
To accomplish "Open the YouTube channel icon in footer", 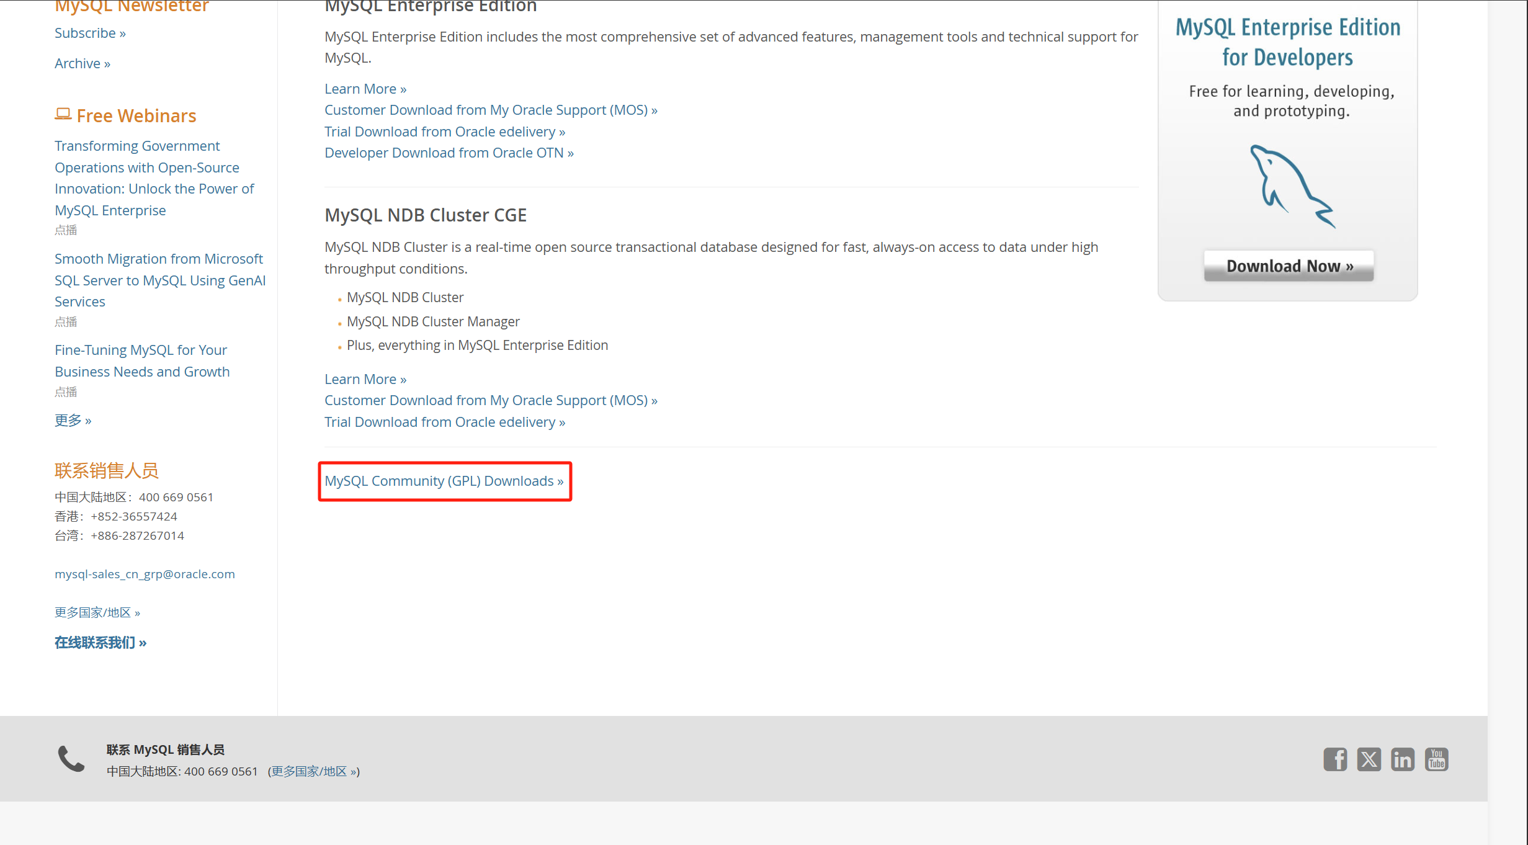I will [1436, 759].
